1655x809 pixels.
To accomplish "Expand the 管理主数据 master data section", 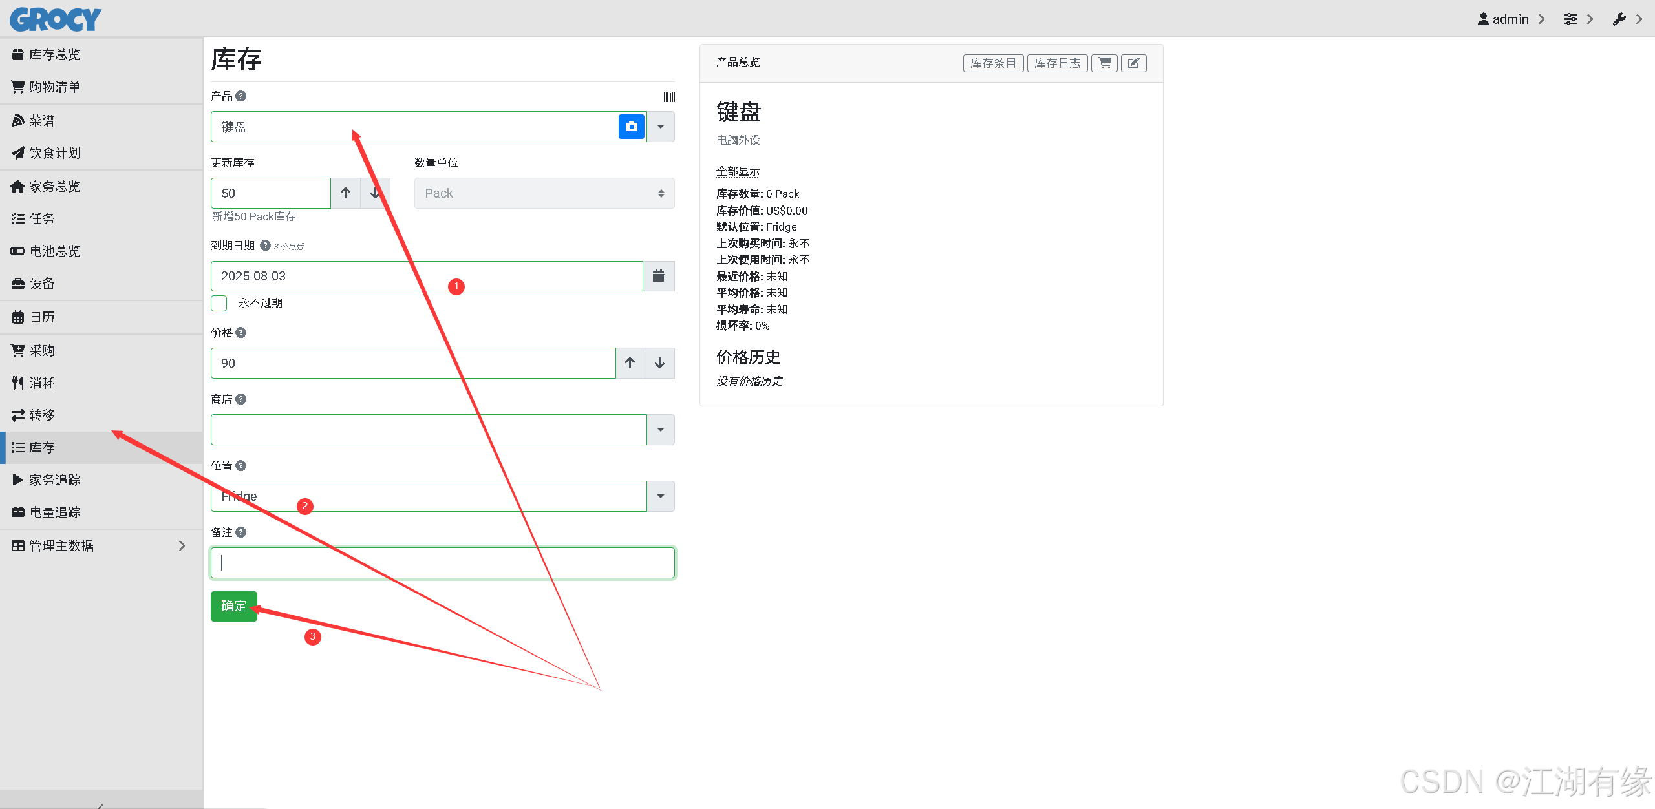I will (62, 545).
